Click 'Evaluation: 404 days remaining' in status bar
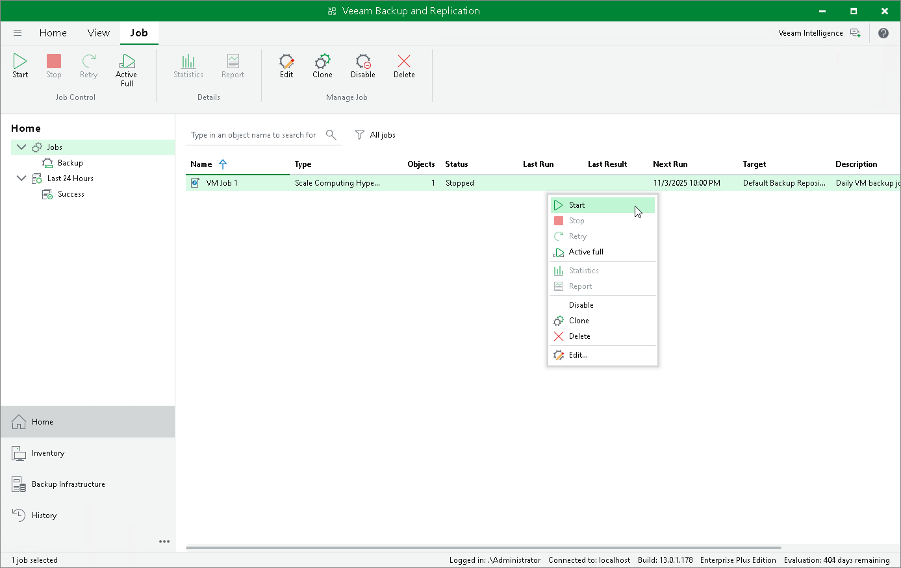The height and width of the screenshot is (568, 901). 837,560
